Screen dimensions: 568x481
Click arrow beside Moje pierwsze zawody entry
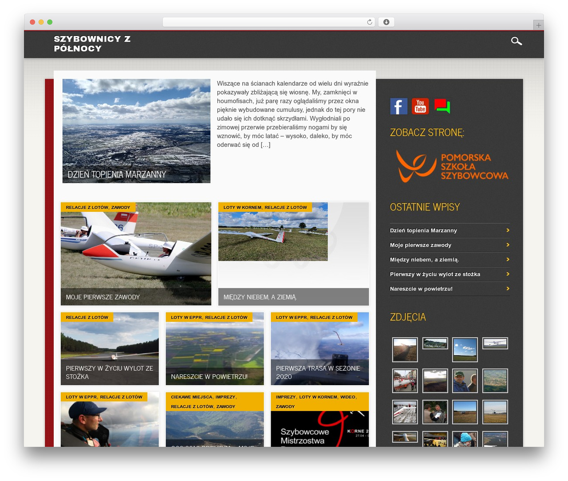(508, 245)
